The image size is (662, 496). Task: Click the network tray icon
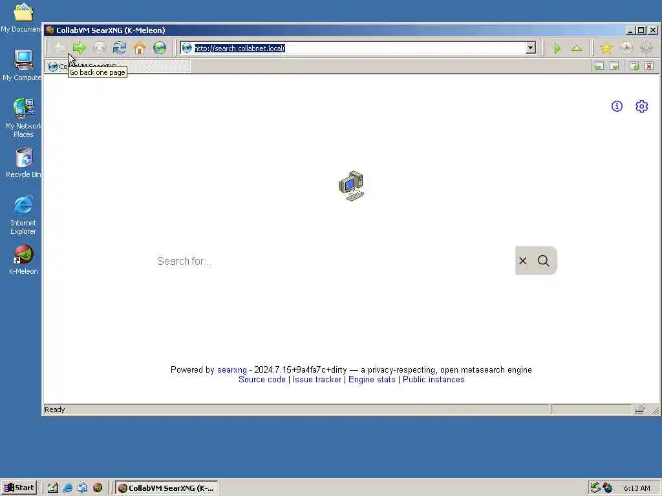tap(595, 488)
